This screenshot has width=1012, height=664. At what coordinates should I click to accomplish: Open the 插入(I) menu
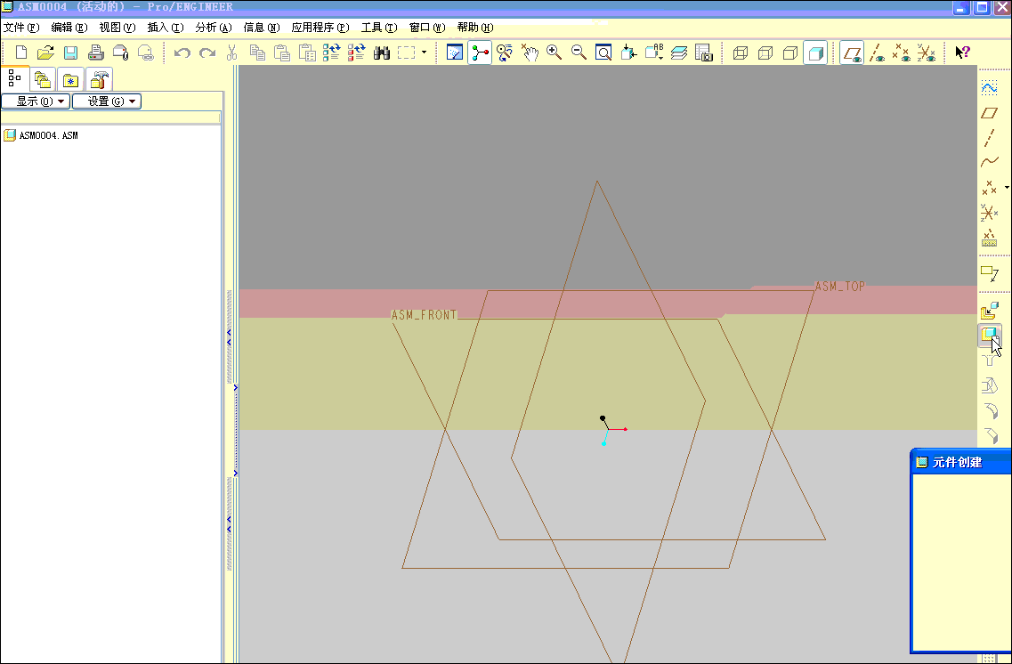(x=166, y=27)
